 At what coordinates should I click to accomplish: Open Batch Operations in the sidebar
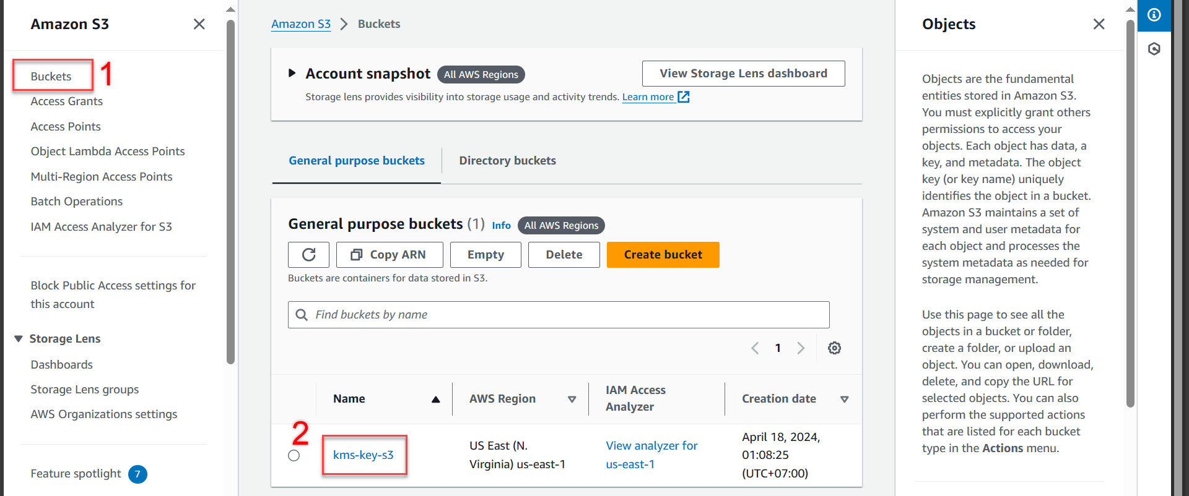(x=77, y=202)
